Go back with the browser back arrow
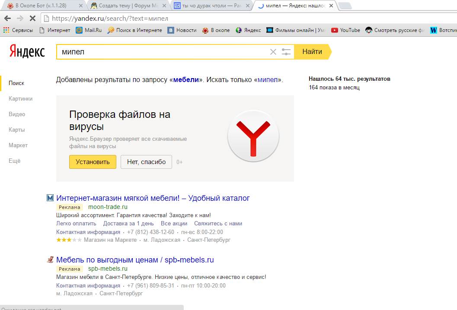Image resolution: width=457 pixels, height=310 pixels. pos(8,18)
